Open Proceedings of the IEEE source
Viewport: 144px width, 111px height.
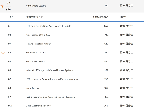point(38,35)
